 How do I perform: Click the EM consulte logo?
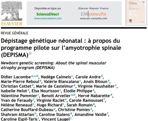pos(94,14)
